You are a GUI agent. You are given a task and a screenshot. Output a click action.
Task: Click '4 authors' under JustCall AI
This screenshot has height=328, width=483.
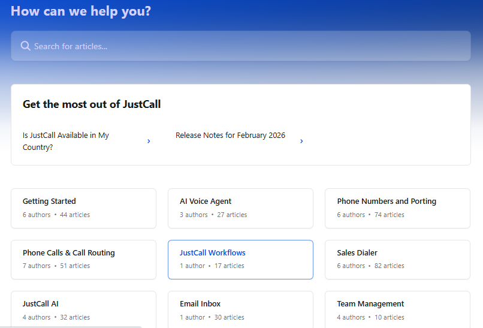[x=37, y=317]
